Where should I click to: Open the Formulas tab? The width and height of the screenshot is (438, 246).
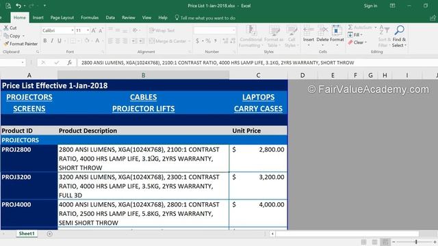click(x=90, y=18)
